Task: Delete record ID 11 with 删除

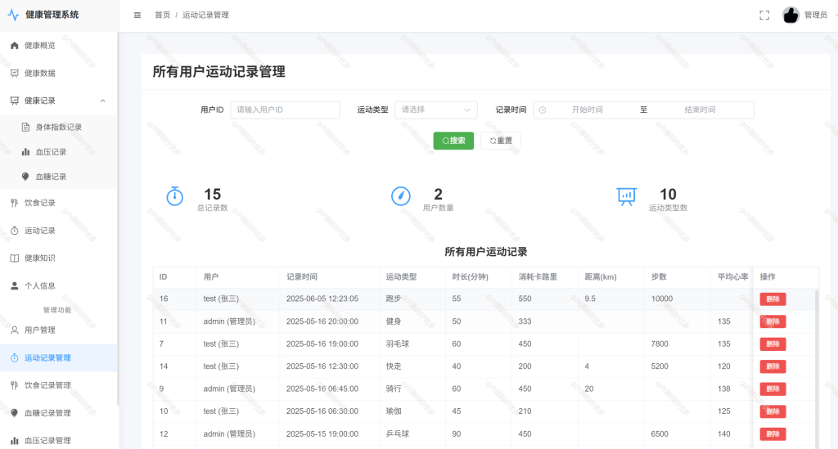Action: pyautogui.click(x=773, y=321)
